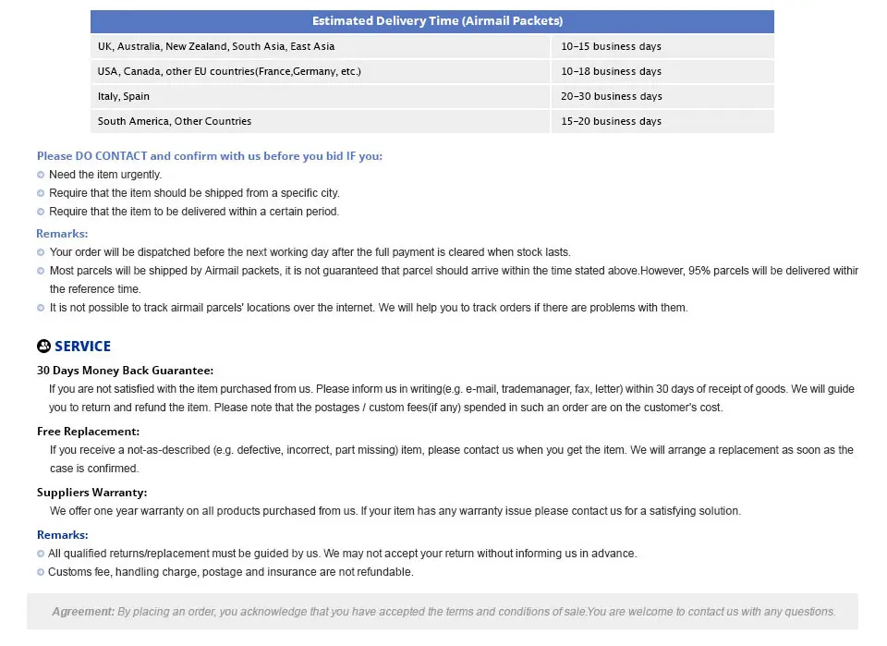Click the gray Agreement notice banner

coord(443,612)
